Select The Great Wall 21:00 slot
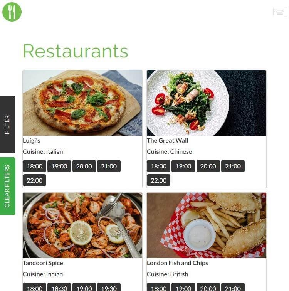 click(233, 166)
